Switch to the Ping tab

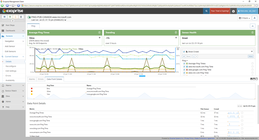tap(33, 26)
